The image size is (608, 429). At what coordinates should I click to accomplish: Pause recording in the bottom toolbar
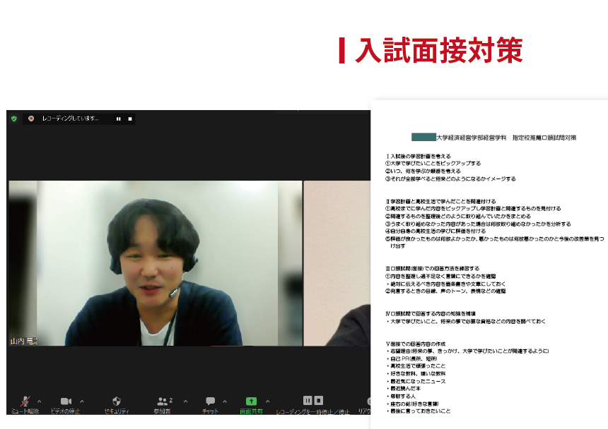pos(308,400)
